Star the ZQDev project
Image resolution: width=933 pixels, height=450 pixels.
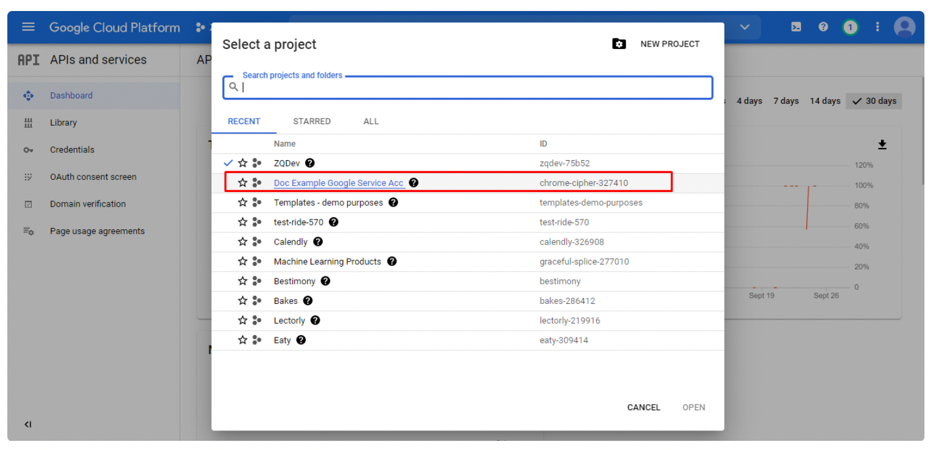click(x=243, y=163)
